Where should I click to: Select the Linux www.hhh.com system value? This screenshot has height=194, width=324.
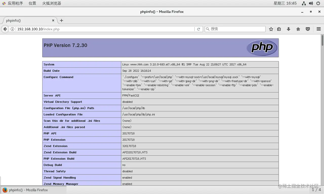184,64
